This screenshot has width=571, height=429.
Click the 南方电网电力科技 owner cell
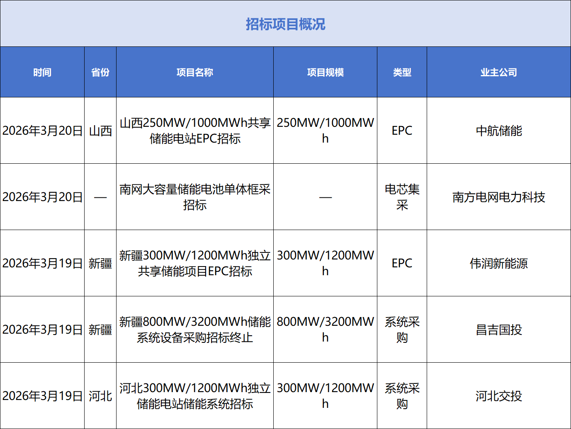(499, 197)
